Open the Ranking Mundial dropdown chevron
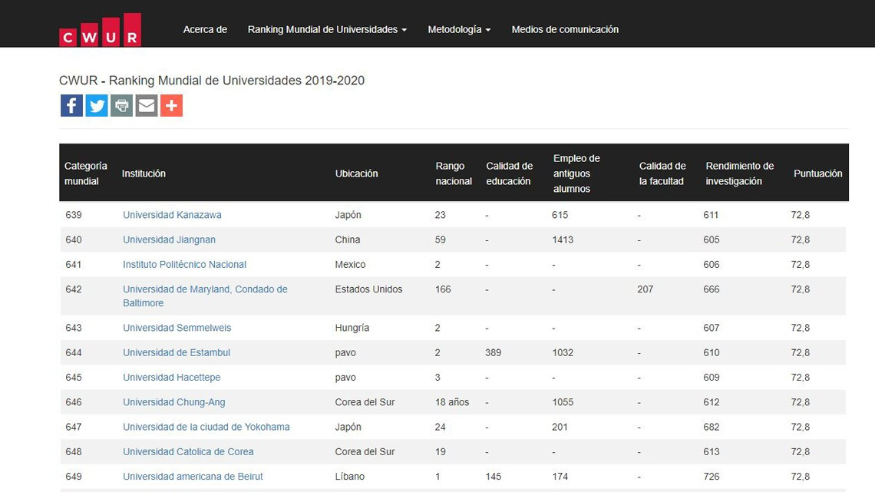The width and height of the screenshot is (875, 492). [x=405, y=29]
